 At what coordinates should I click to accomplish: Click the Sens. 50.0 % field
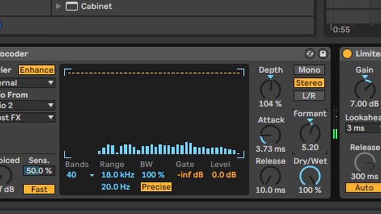[39, 171]
